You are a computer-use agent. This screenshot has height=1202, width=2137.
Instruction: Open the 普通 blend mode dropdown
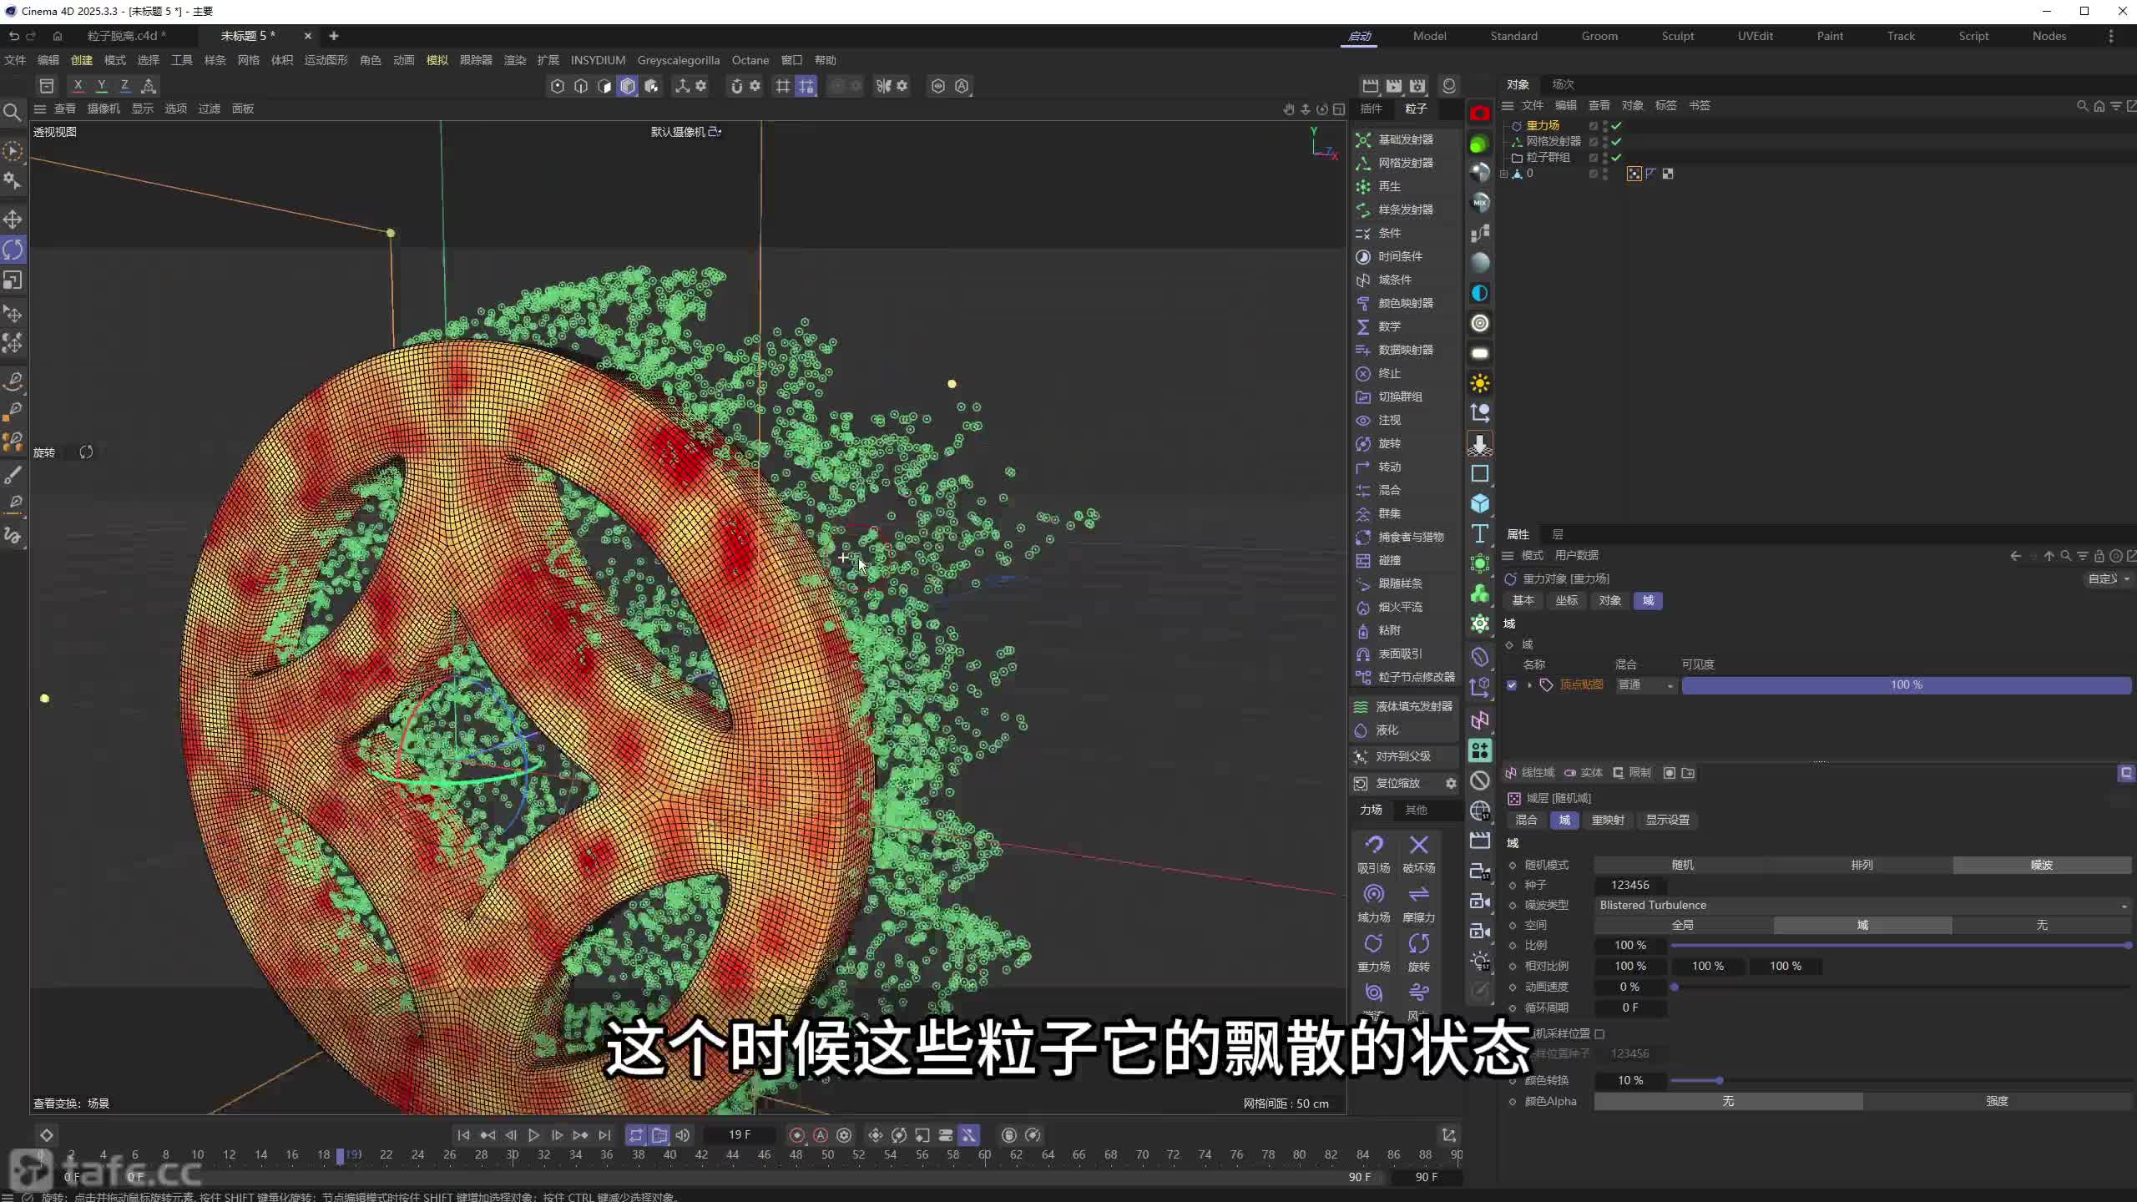point(1645,685)
